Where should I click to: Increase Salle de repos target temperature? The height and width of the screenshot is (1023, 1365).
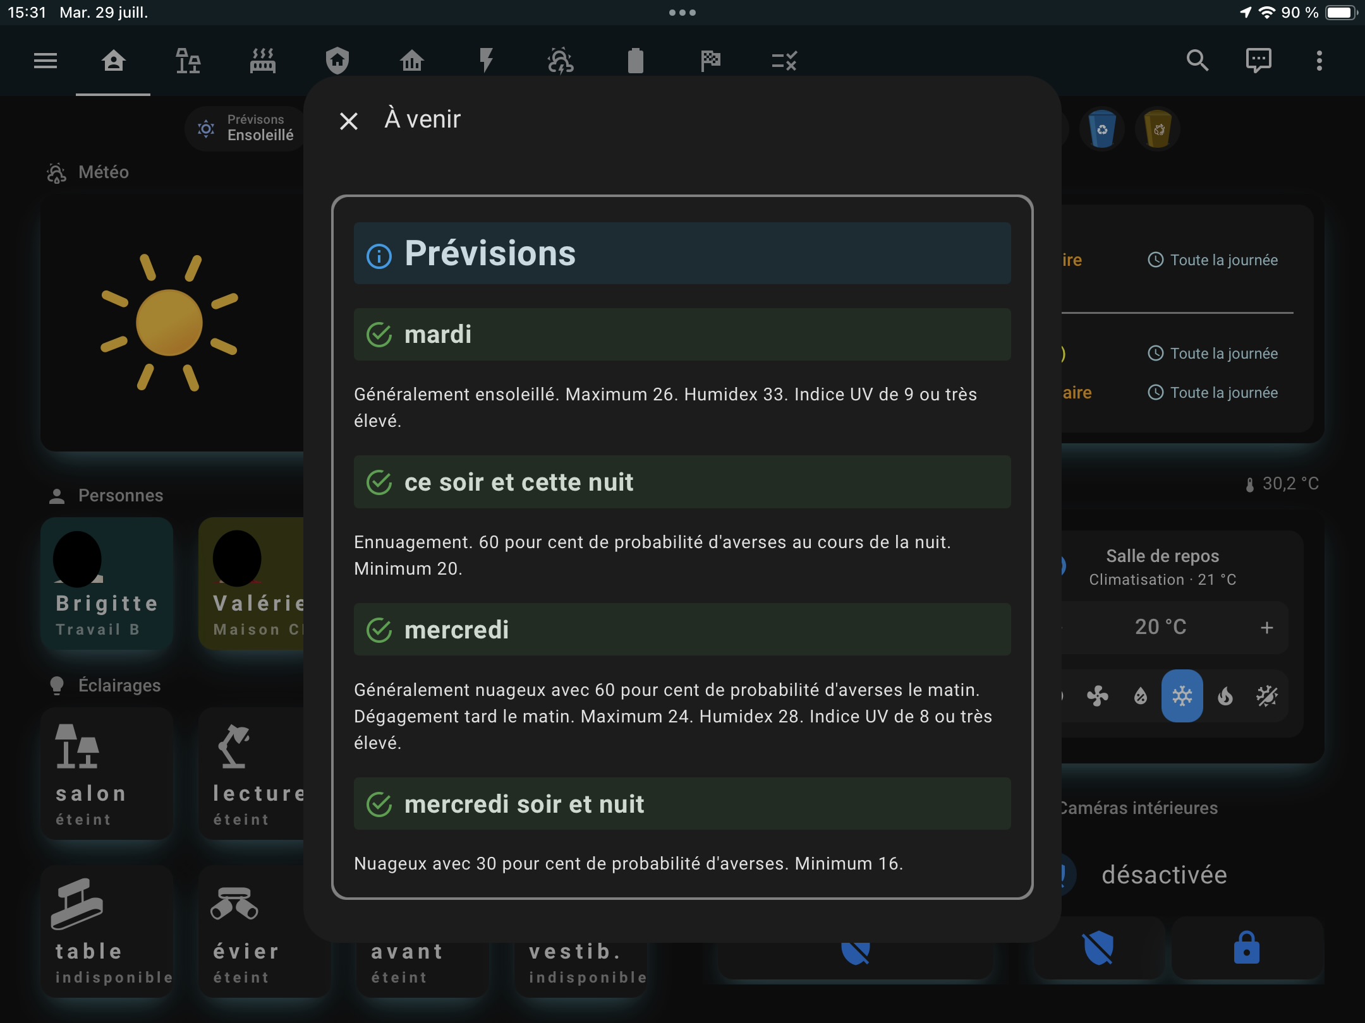point(1266,627)
